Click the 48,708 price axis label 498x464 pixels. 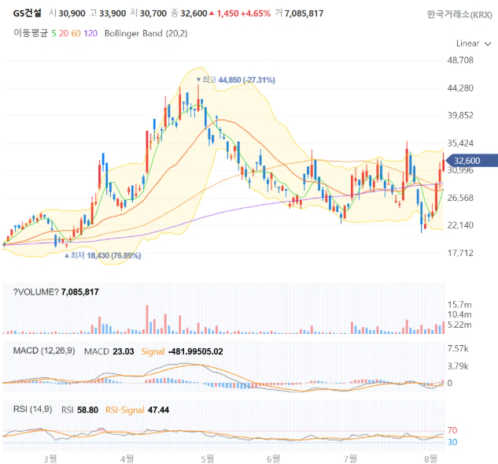click(460, 60)
